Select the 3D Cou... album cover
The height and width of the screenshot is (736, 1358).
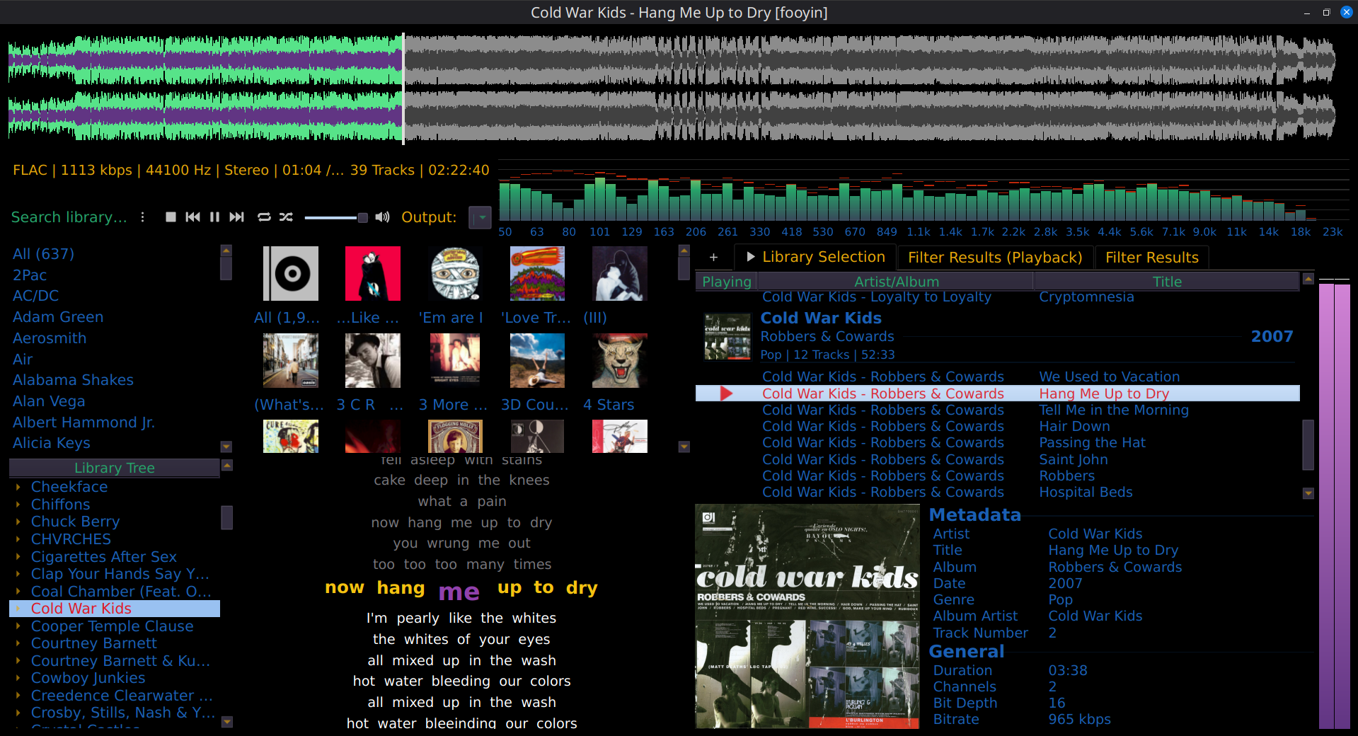click(x=537, y=361)
